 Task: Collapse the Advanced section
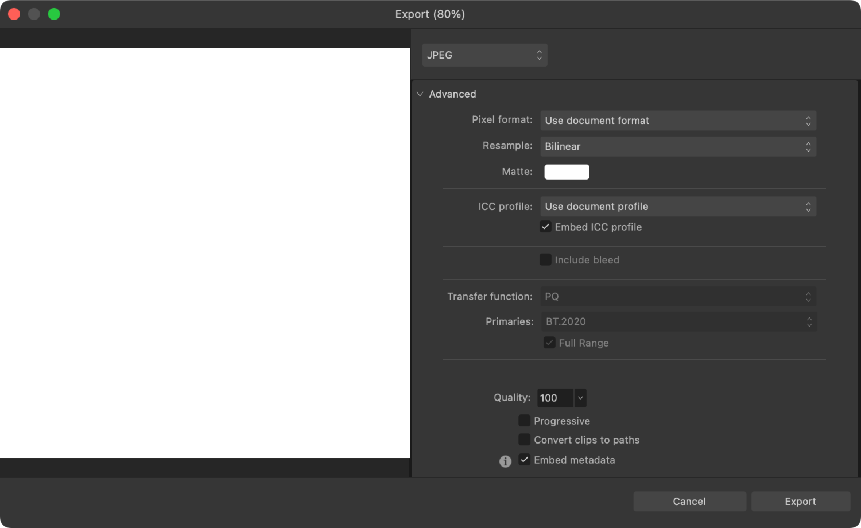click(420, 94)
